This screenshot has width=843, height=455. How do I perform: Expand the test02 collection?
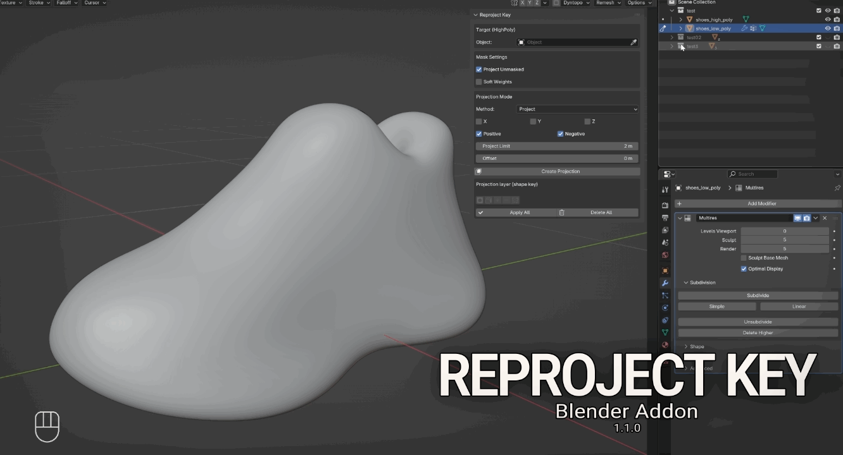coord(673,37)
